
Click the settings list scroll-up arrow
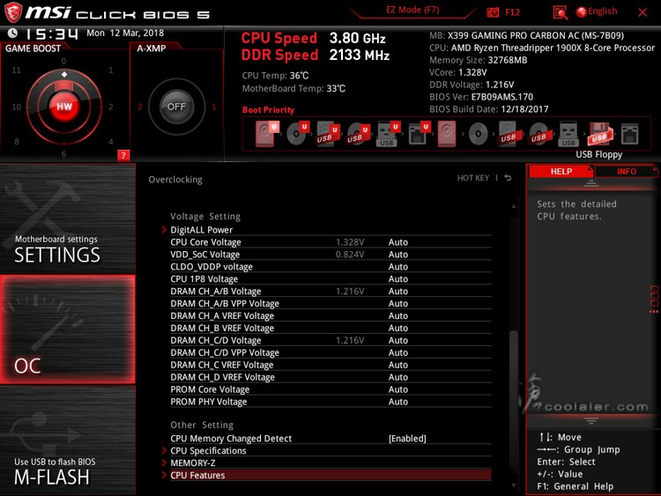[x=514, y=206]
